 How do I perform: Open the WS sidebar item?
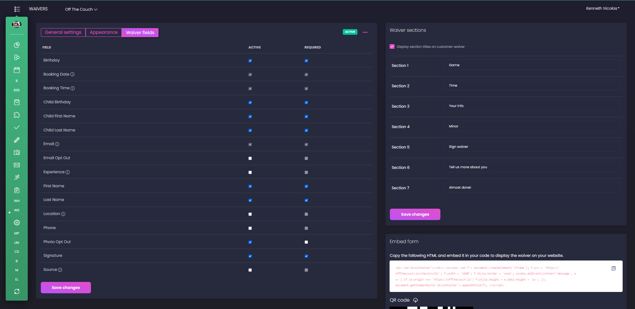17,210
